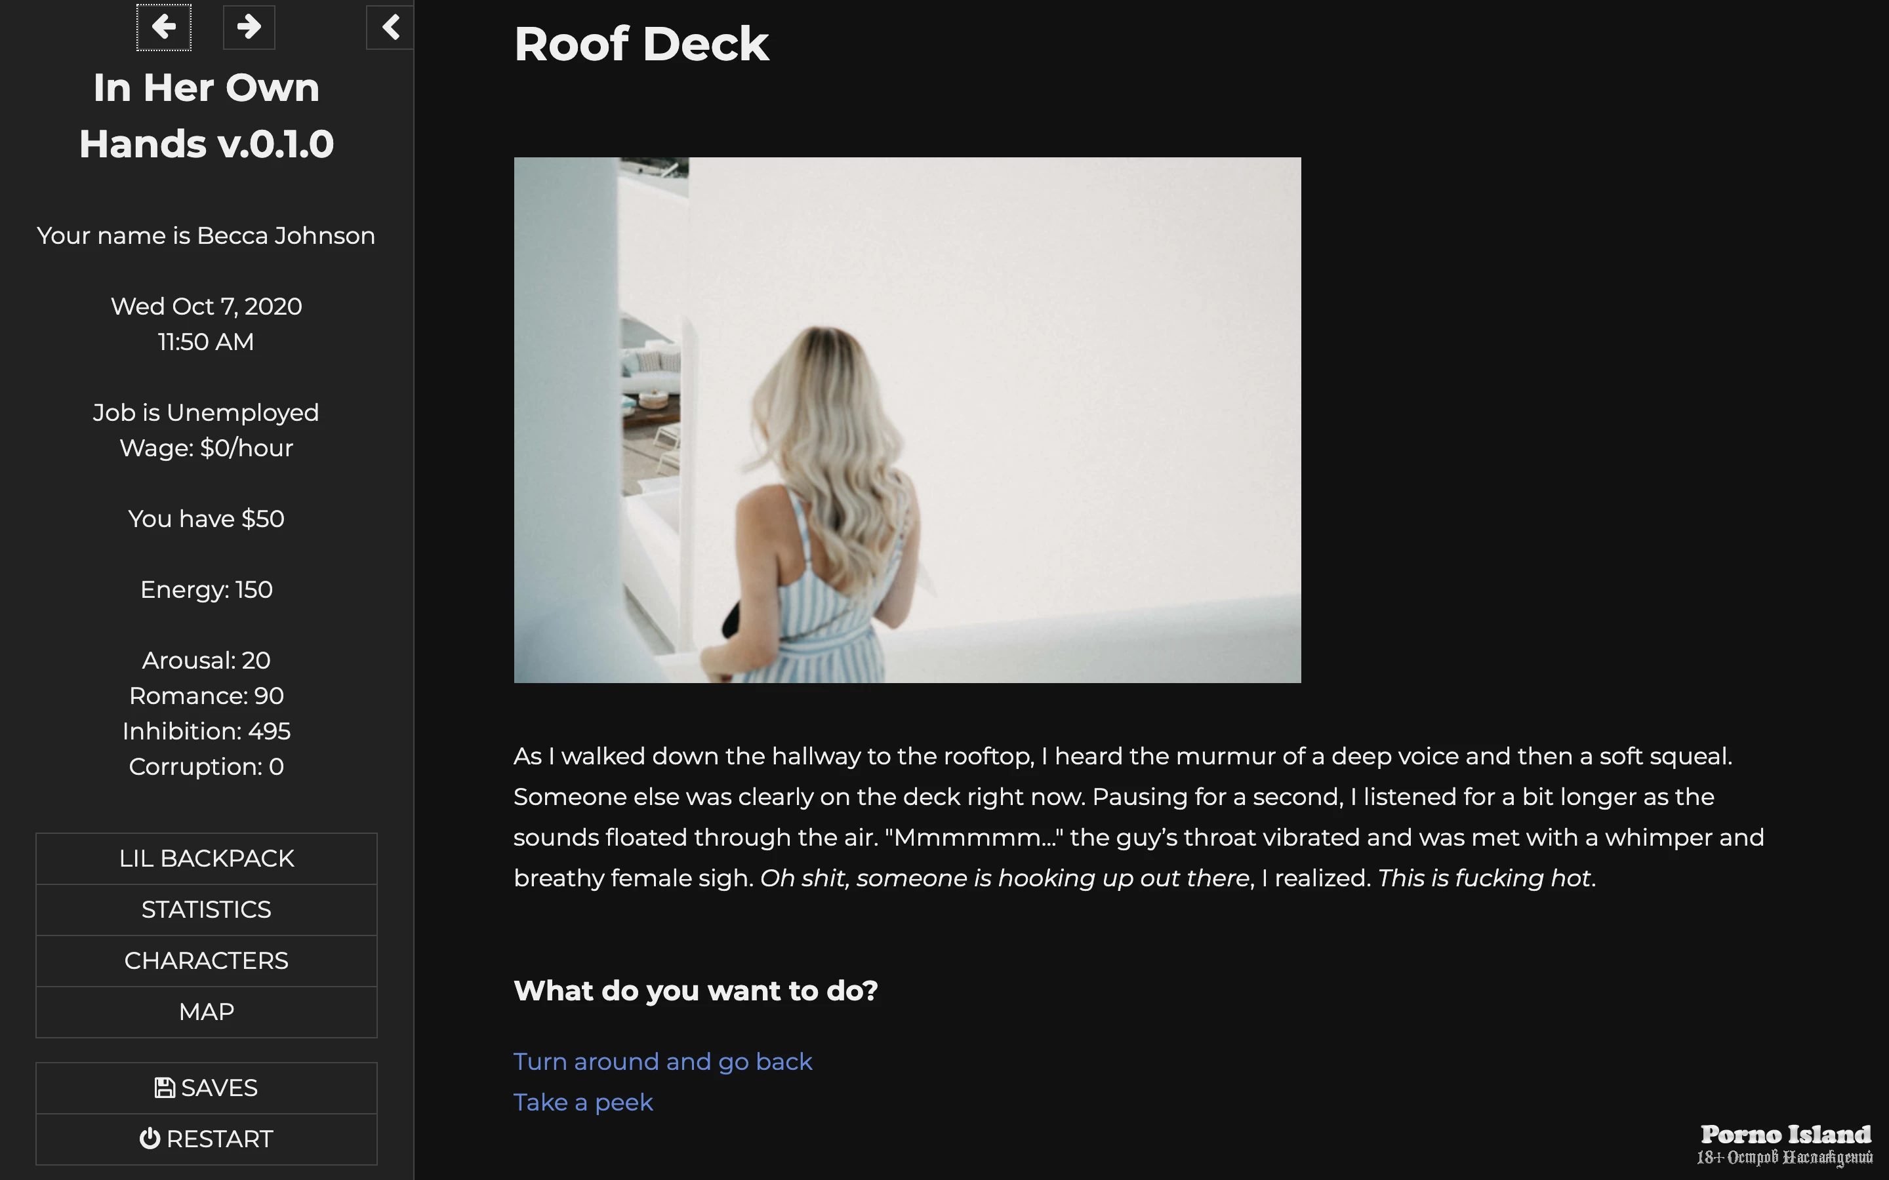Click the floppy disk icon beside SAVES
This screenshot has width=1889, height=1180.
pyautogui.click(x=164, y=1088)
